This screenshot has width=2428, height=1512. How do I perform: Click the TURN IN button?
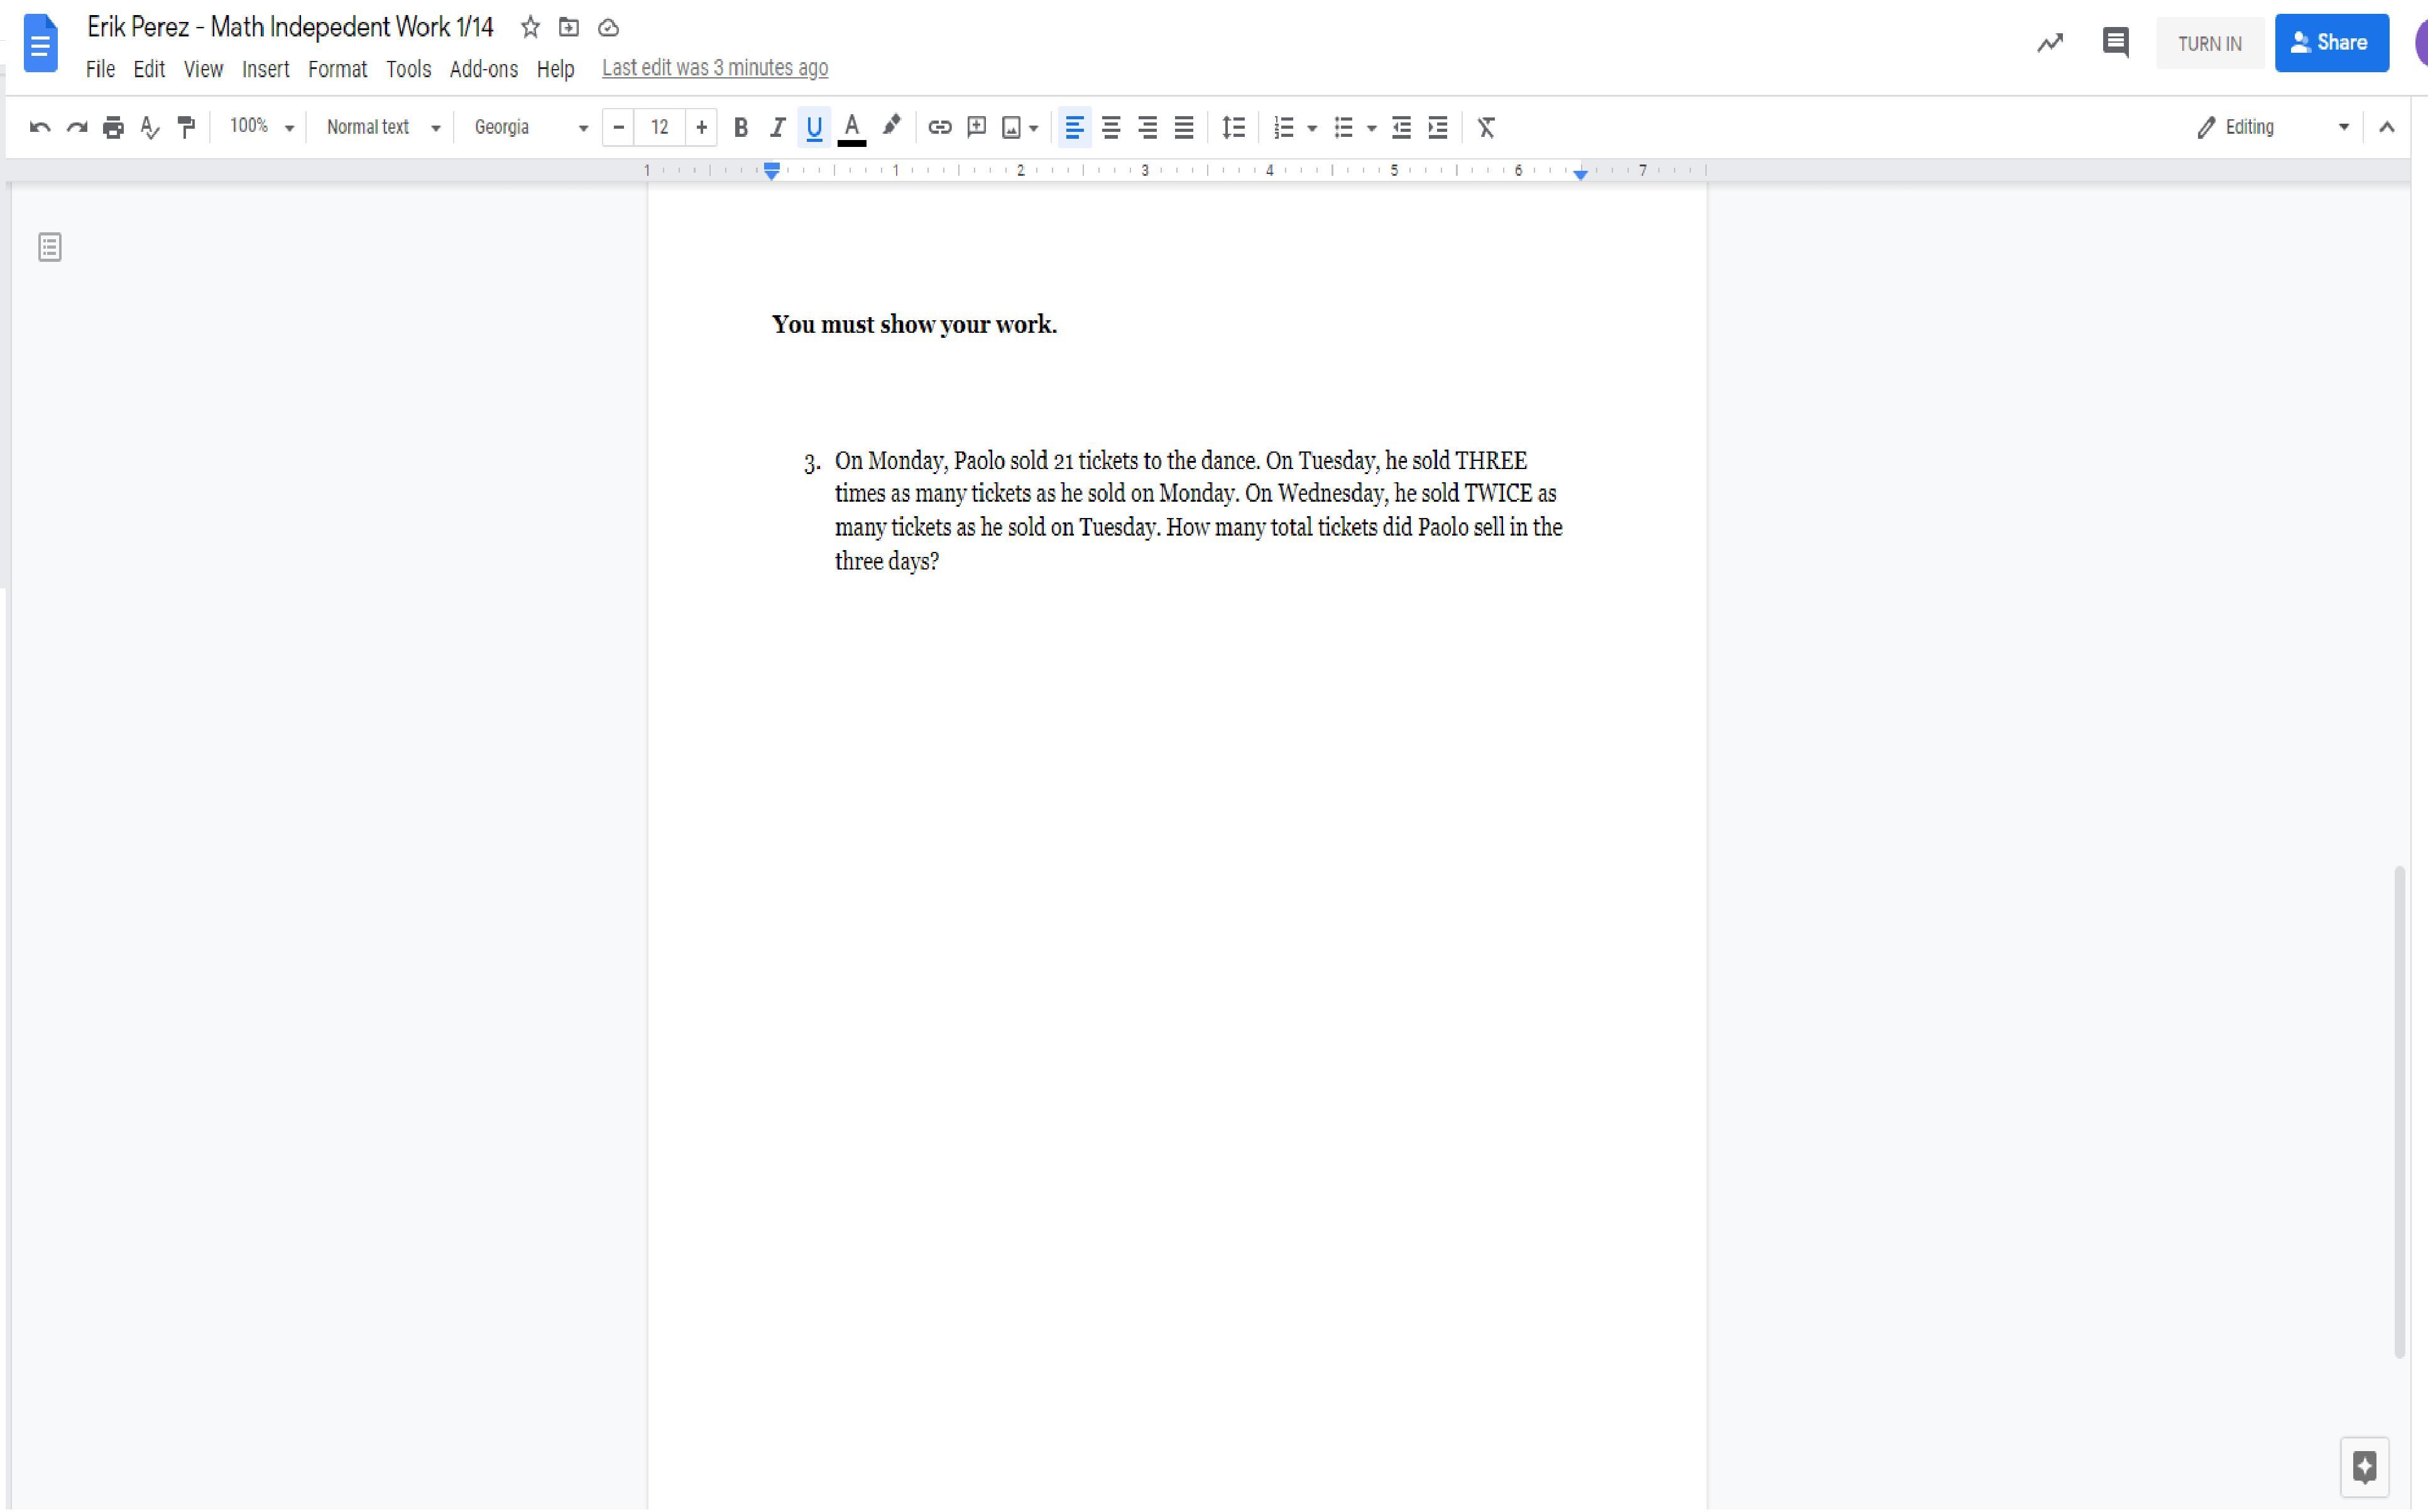coord(2209,43)
